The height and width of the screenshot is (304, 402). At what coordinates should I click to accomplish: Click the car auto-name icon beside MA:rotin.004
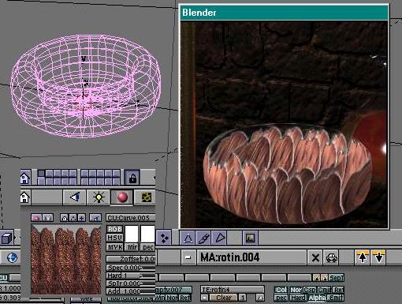point(331,257)
